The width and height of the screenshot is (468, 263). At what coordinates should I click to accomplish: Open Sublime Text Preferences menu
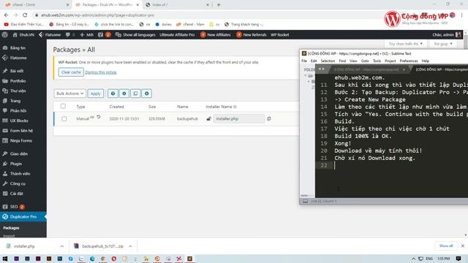409,61
